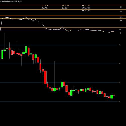Click the 11 price axis label
This screenshot has width=126, height=126.
[120, 64]
